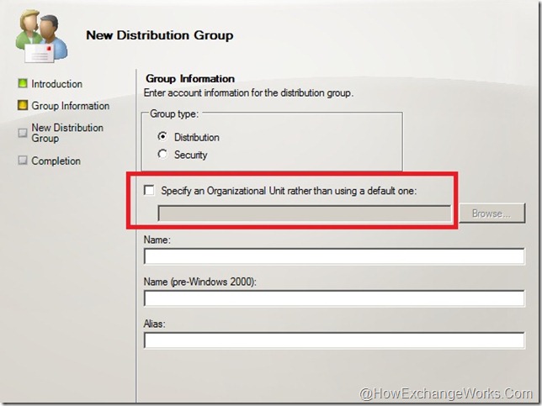Click the Organizational Unit path field

pos(305,214)
